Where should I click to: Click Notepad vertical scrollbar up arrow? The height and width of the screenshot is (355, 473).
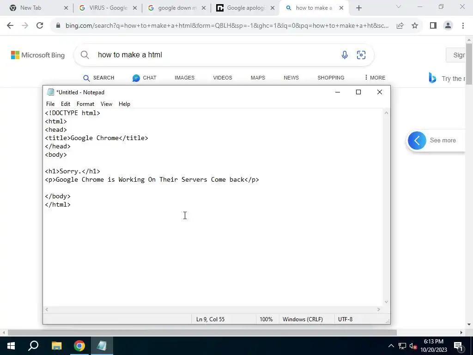386,113
